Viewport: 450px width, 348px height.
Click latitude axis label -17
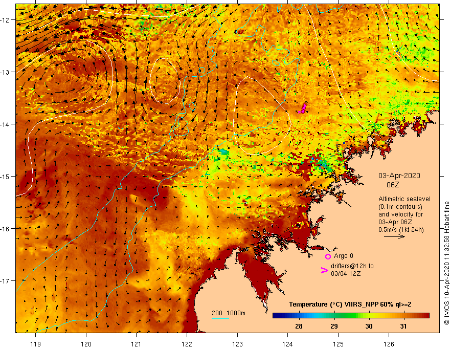coord(5,280)
